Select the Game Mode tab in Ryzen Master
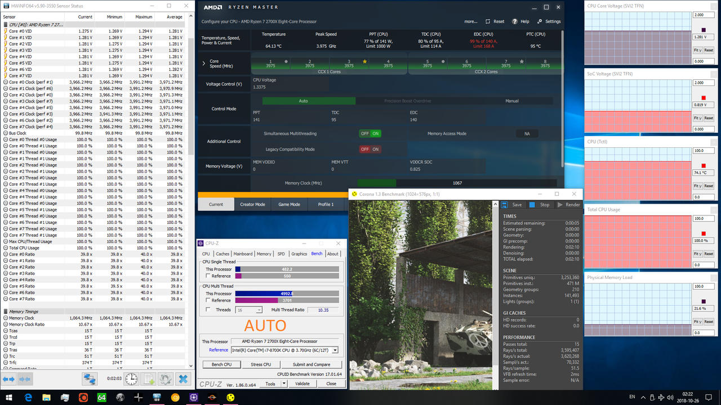The image size is (721, 405). (289, 204)
